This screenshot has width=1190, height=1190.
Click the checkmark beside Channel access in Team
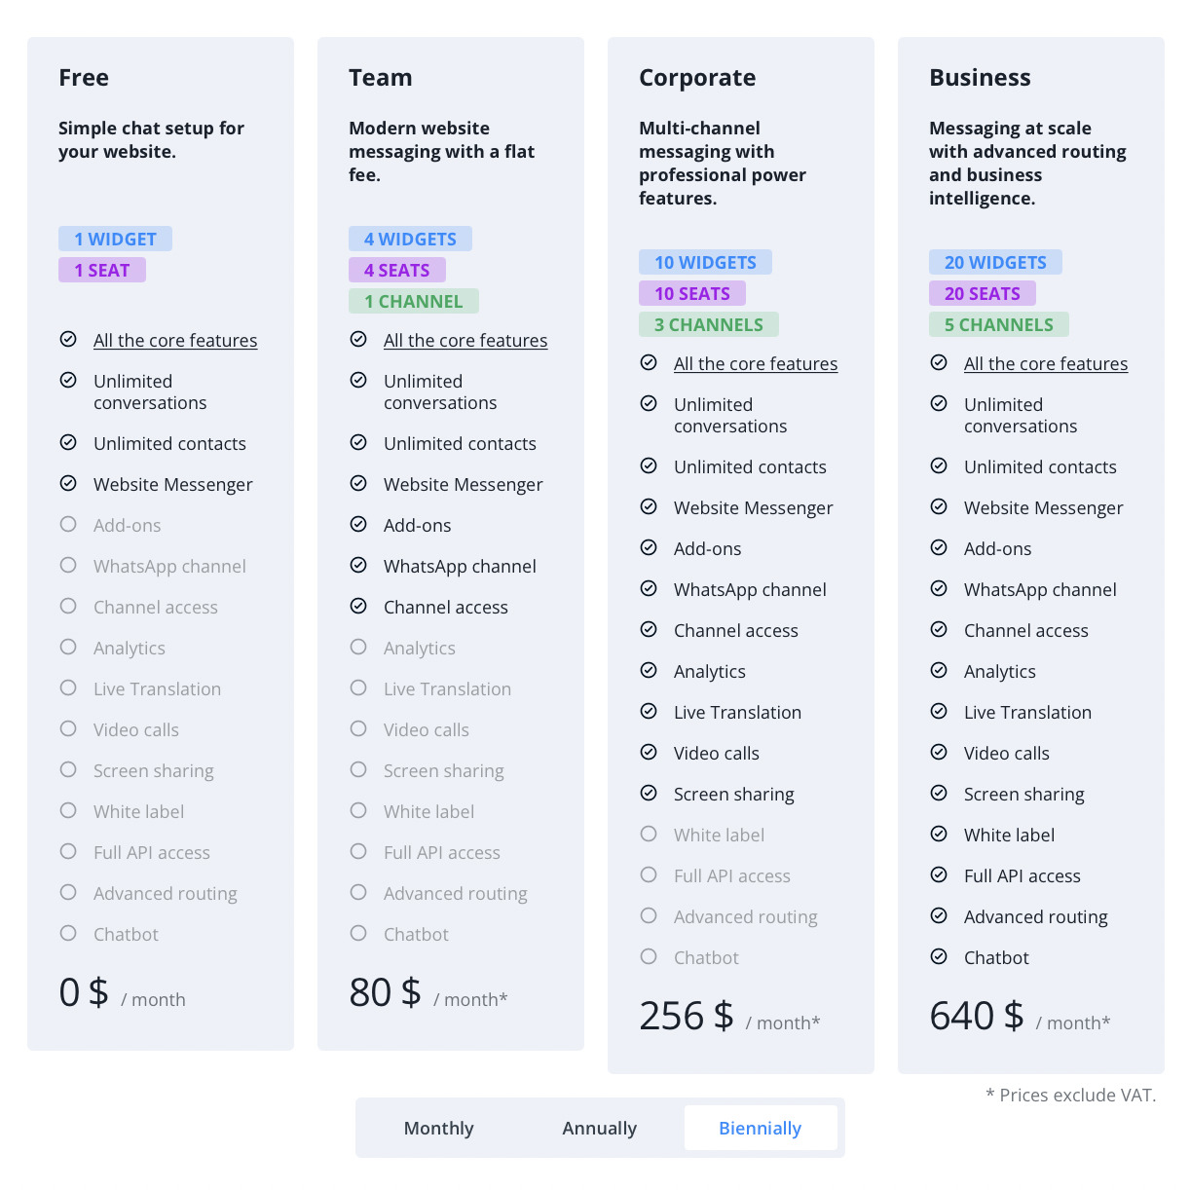359,607
